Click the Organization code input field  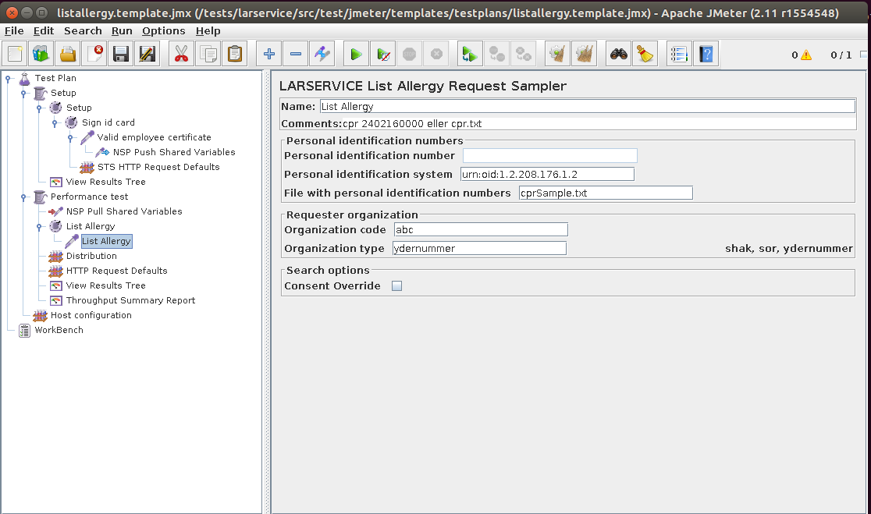pyautogui.click(x=480, y=230)
